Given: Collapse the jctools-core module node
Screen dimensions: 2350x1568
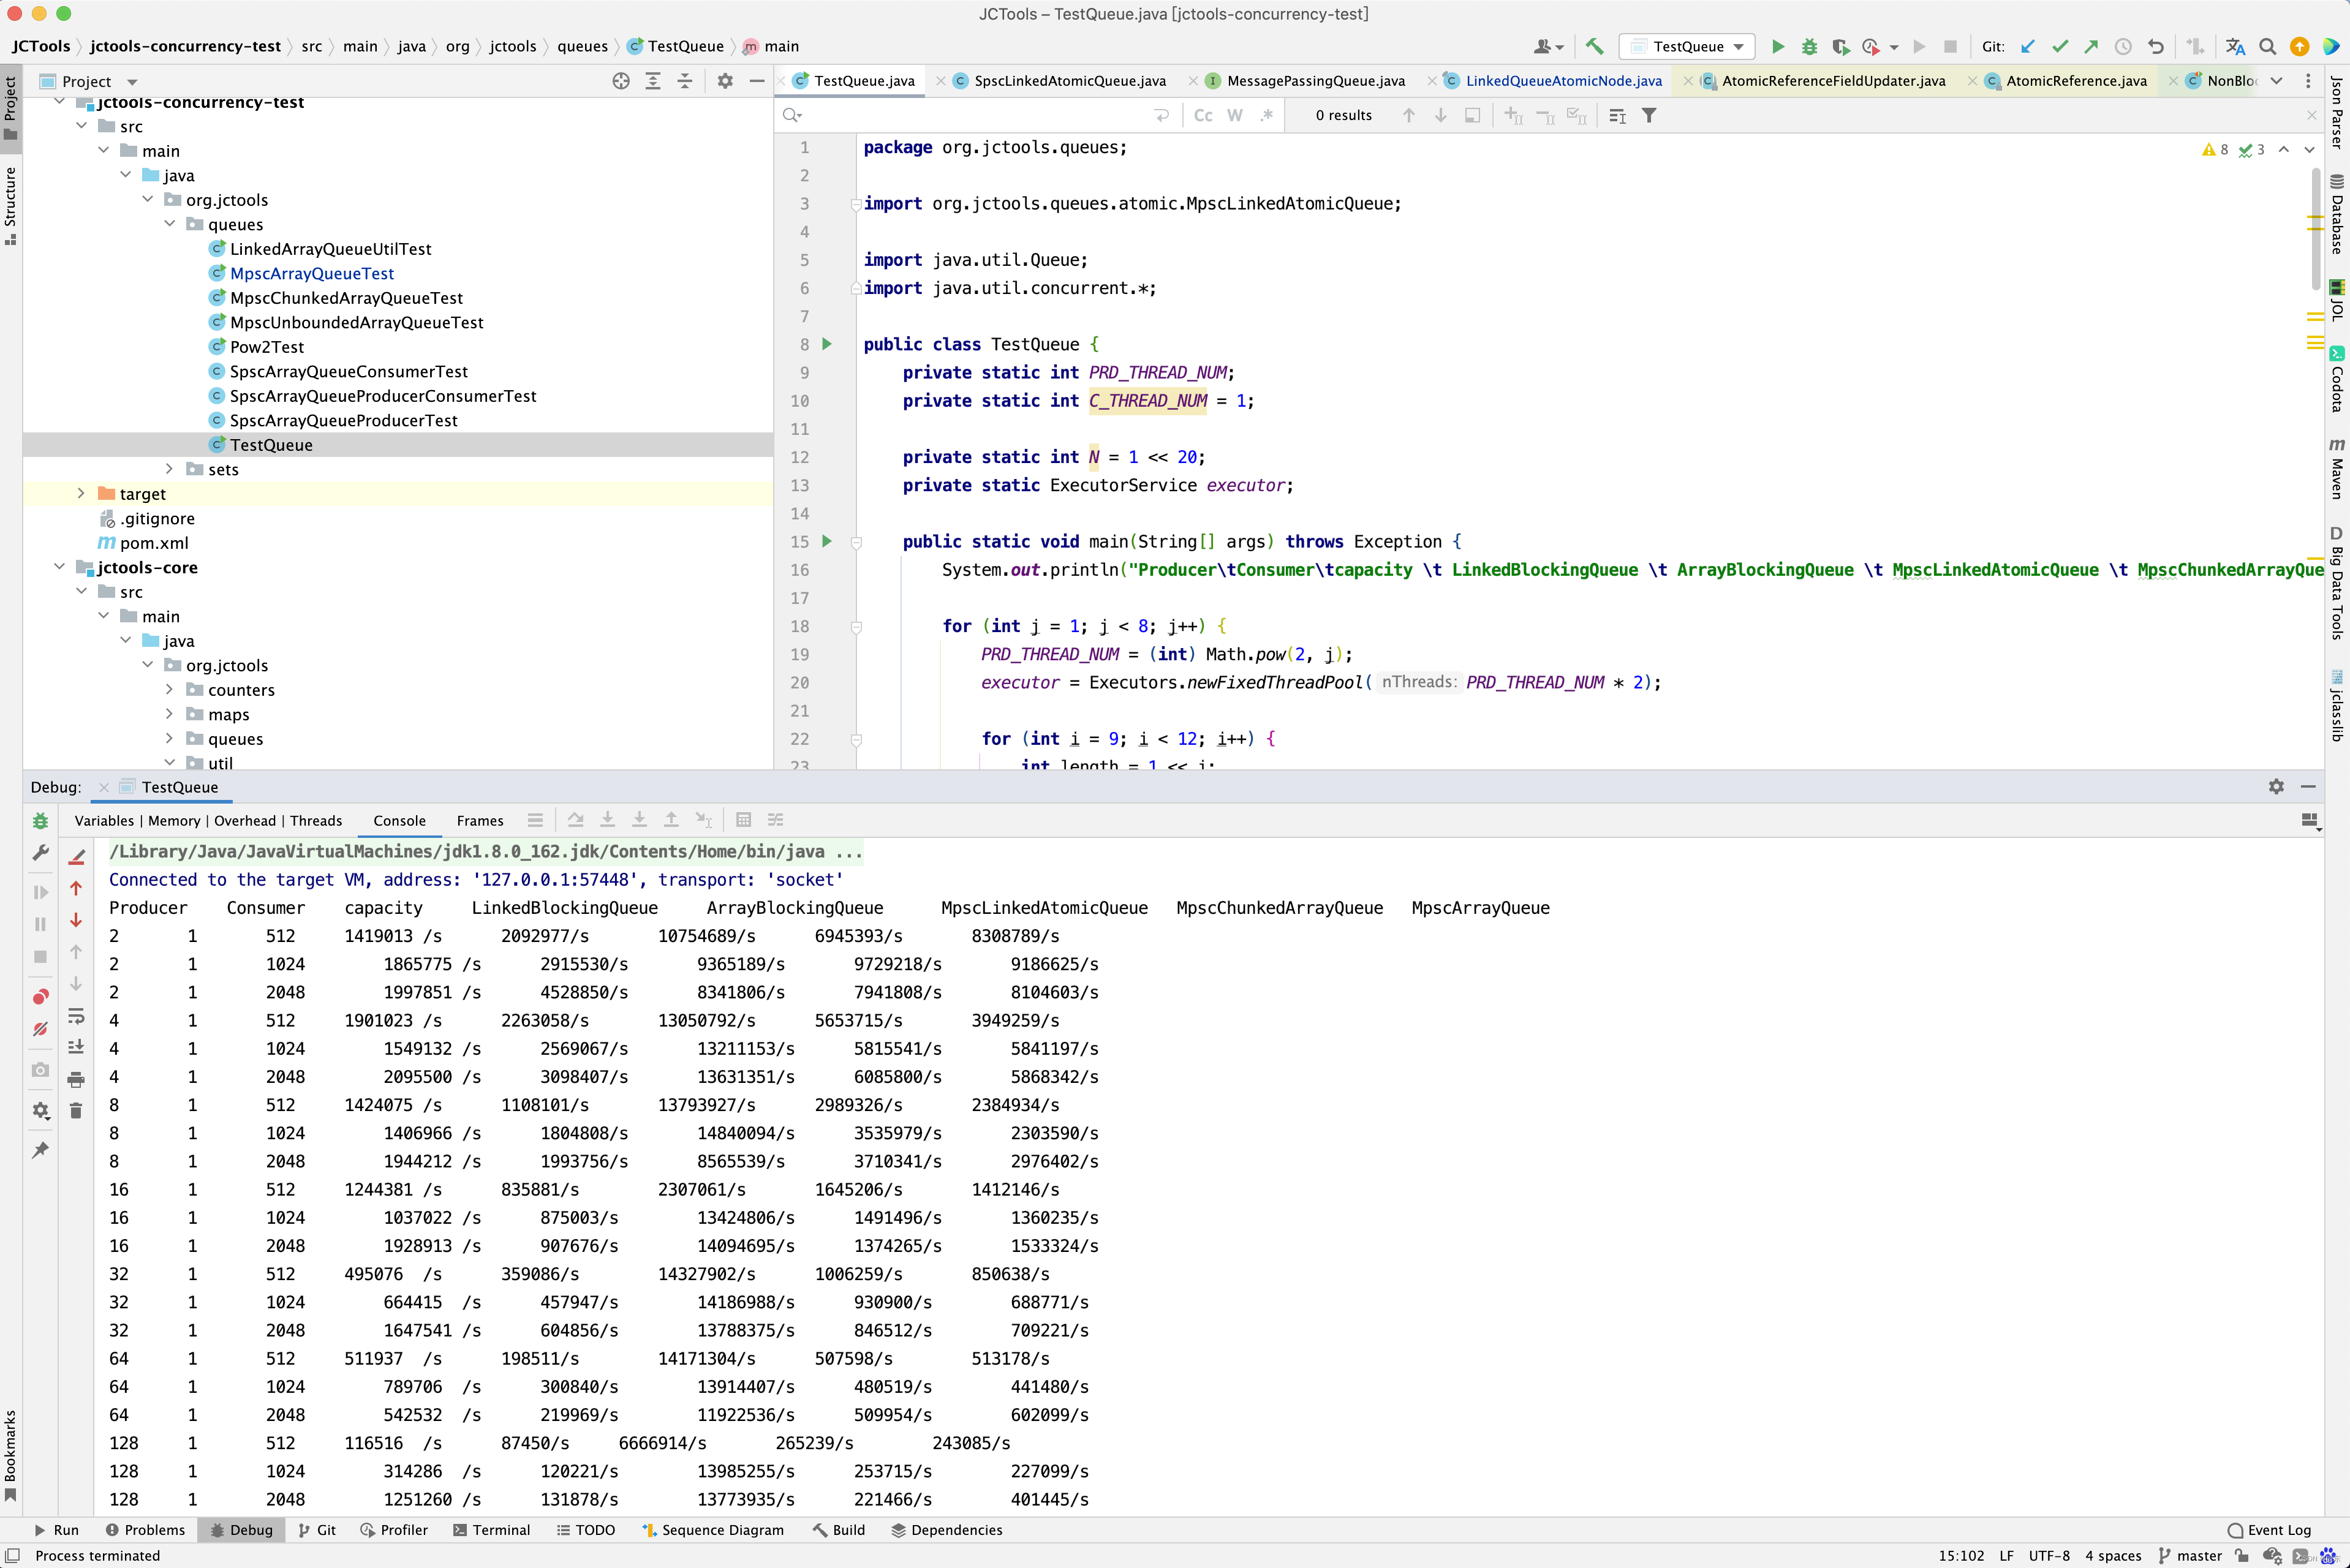Looking at the screenshot, I should coord(59,566).
